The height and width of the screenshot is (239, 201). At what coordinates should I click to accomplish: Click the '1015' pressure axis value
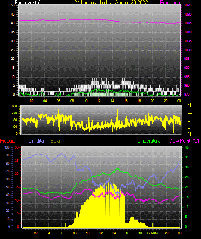pyautogui.click(x=188, y=23)
